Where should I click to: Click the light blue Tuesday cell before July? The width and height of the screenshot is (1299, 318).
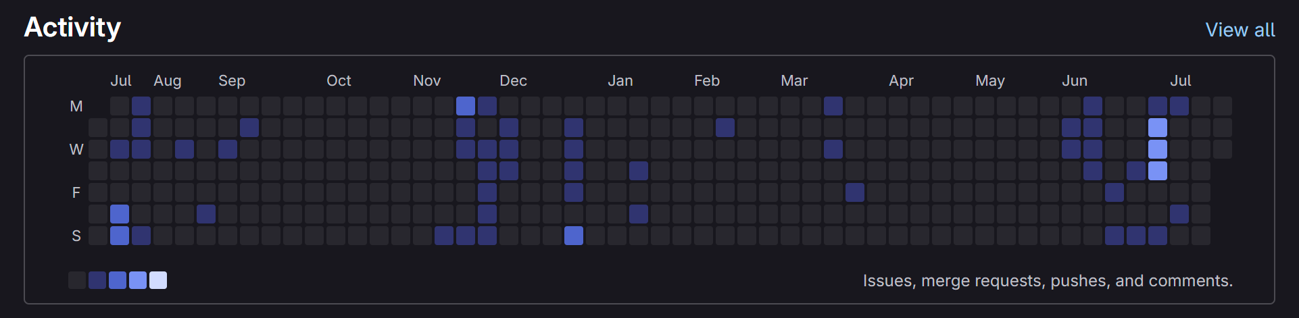(1158, 128)
